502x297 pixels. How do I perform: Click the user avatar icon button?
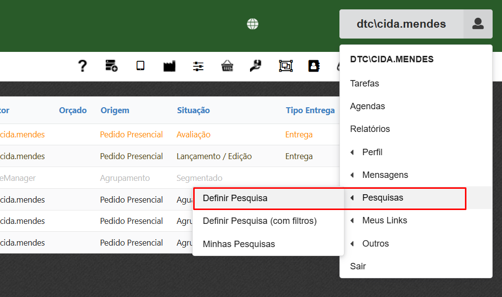click(478, 24)
